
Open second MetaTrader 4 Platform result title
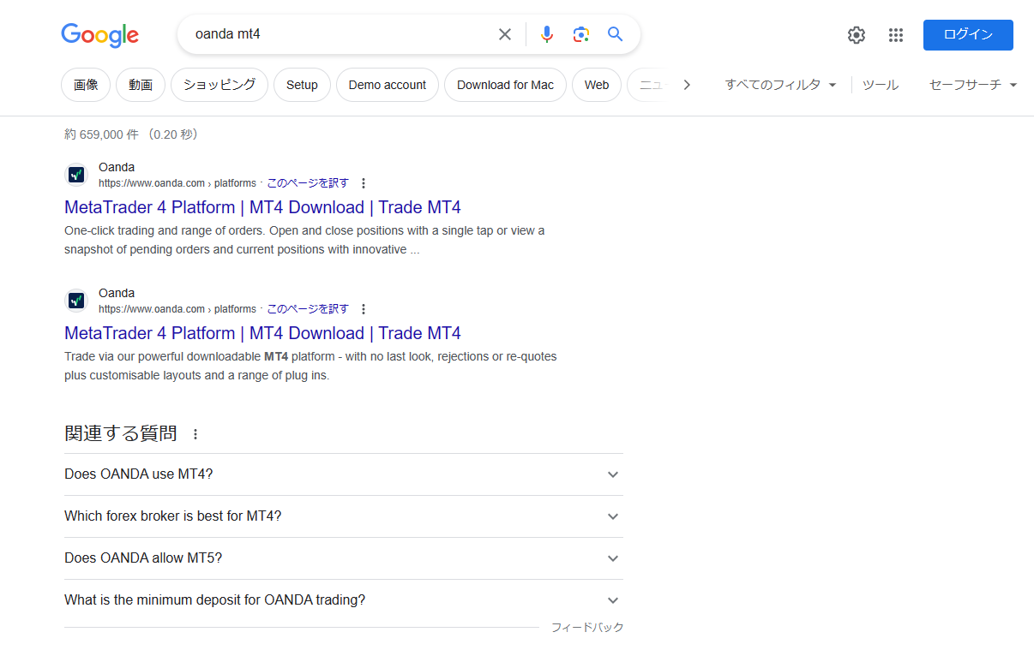tap(262, 333)
